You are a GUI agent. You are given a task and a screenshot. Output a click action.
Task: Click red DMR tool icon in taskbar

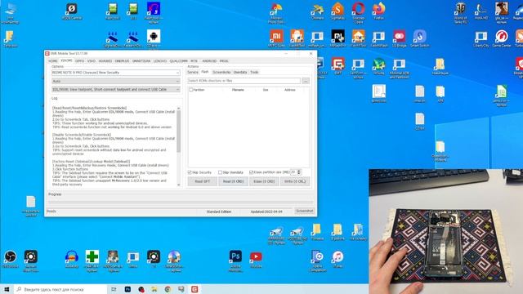[194, 289]
